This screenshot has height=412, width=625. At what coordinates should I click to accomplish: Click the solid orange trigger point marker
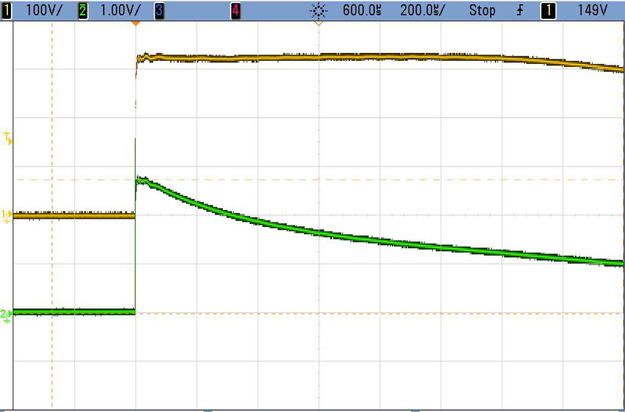click(x=135, y=24)
